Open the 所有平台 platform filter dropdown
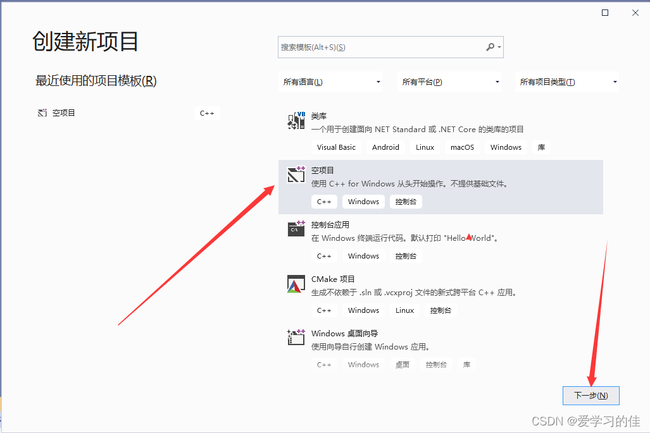The height and width of the screenshot is (433, 650). pyautogui.click(x=449, y=82)
